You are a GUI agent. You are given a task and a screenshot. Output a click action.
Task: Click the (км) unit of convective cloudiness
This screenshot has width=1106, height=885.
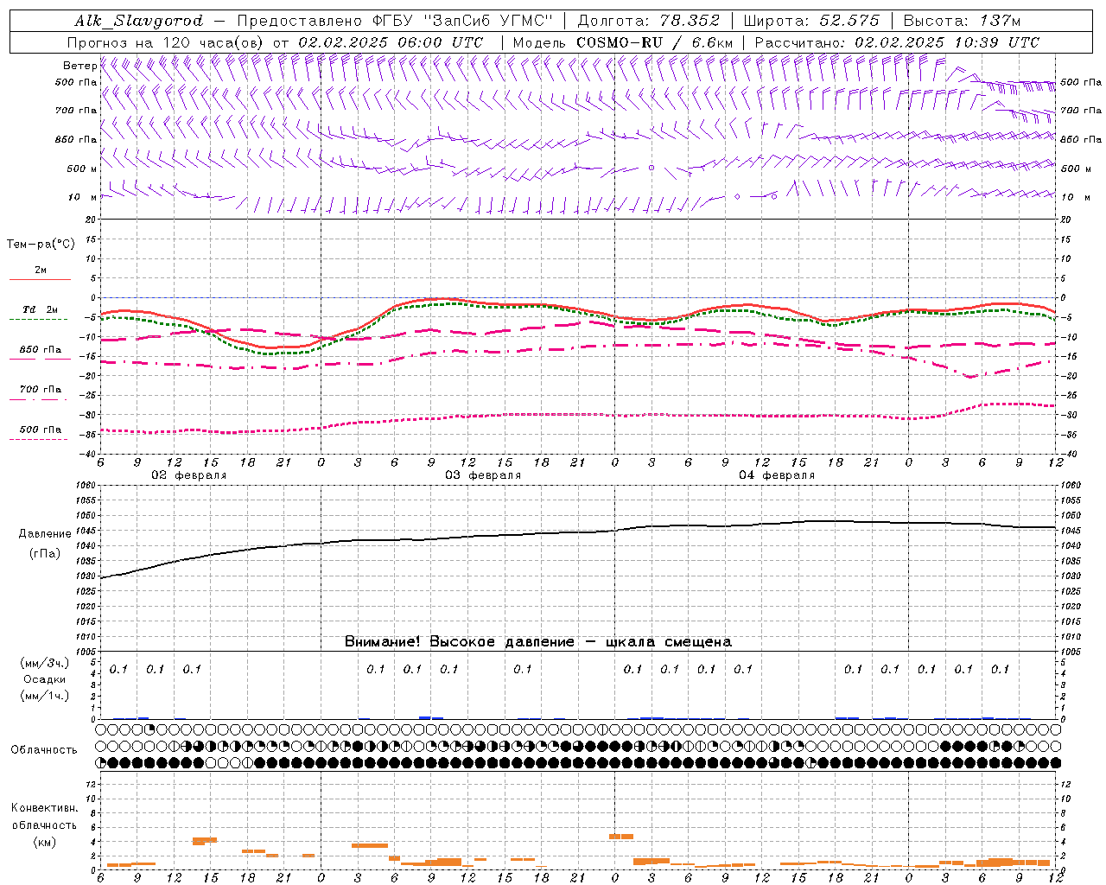pos(44,842)
